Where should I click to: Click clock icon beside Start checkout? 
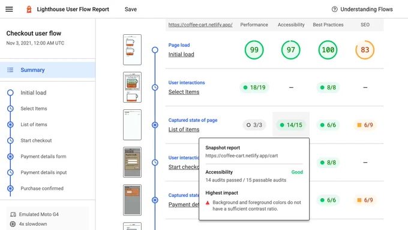point(10,141)
